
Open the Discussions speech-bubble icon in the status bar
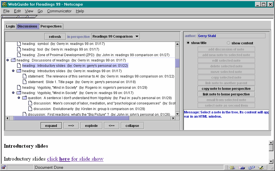251,168
